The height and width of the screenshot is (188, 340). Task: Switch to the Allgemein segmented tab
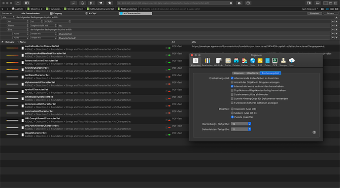238,73
